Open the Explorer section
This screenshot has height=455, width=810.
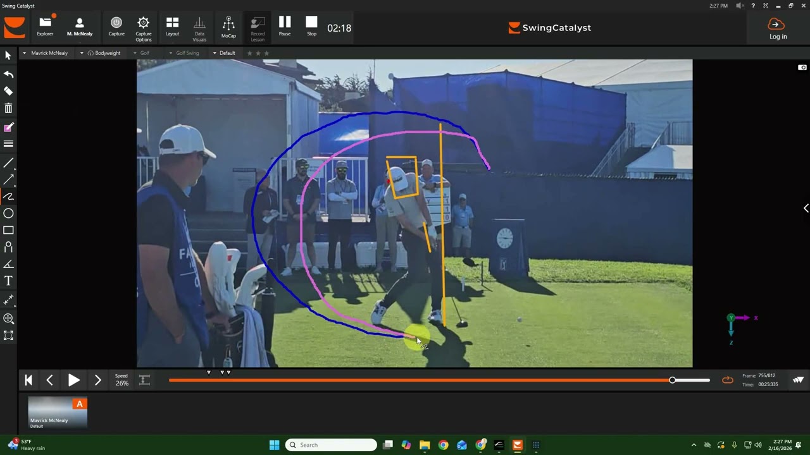[45, 27]
